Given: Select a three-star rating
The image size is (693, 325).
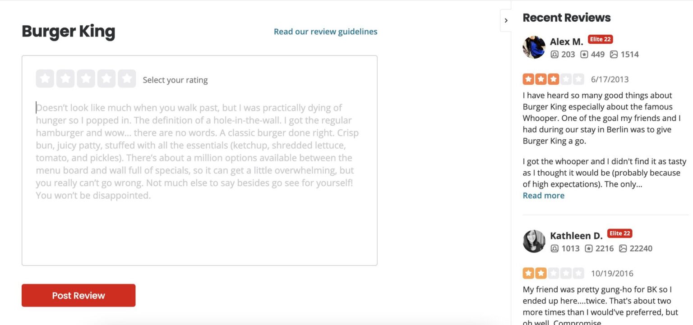Looking at the screenshot, I should (86, 78).
